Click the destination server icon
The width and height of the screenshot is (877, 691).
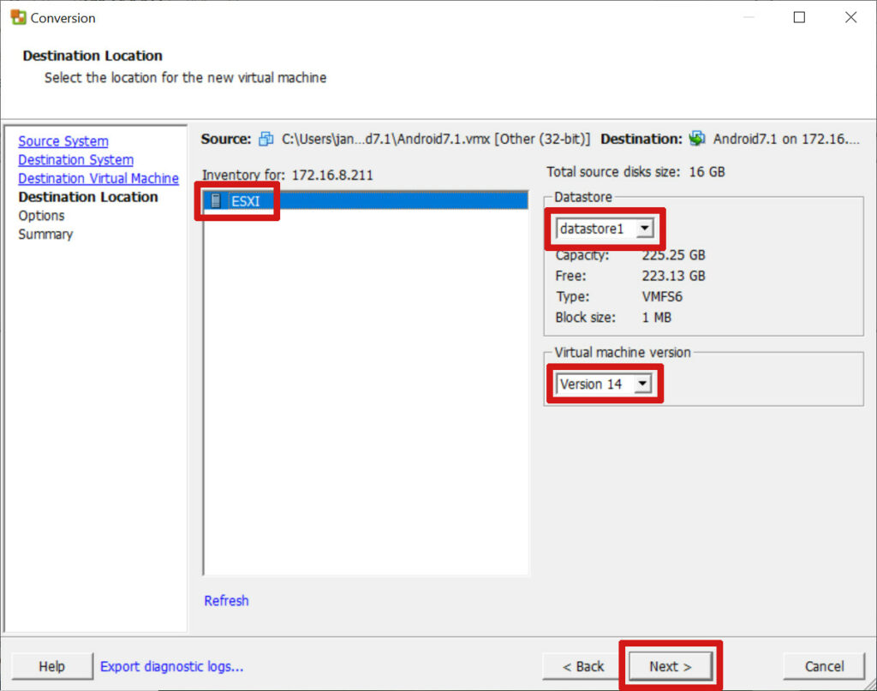[697, 139]
